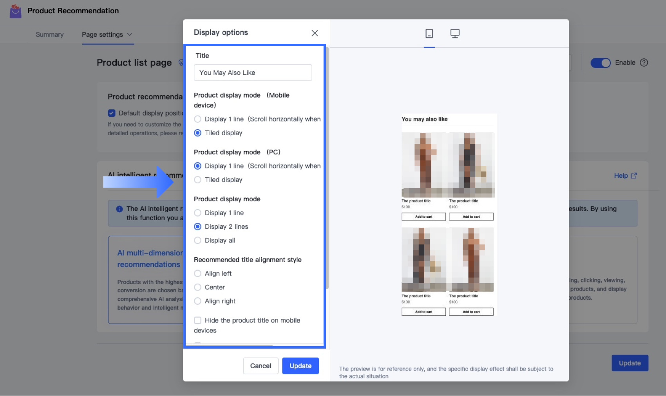Select Tiled display for PC mode
The width and height of the screenshot is (666, 396).
tap(198, 180)
